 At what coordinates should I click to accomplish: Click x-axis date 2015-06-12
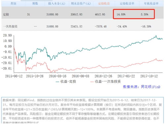pyautogui.click(x=14, y=76)
